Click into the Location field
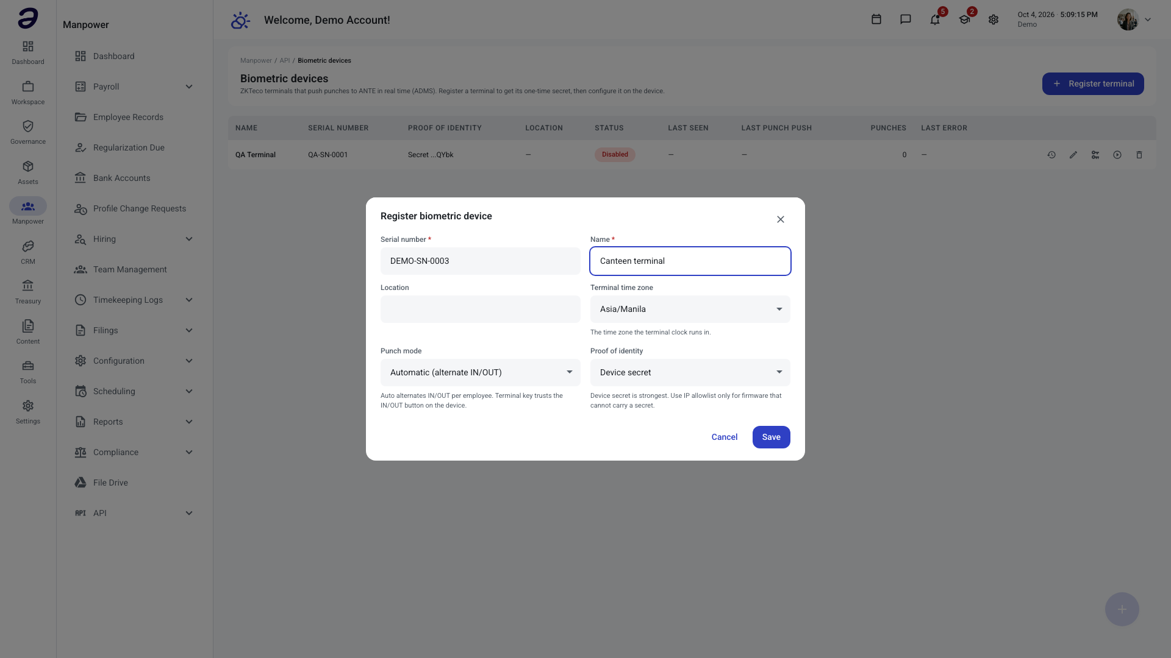Viewport: 1171px width, 658px height. click(x=481, y=310)
